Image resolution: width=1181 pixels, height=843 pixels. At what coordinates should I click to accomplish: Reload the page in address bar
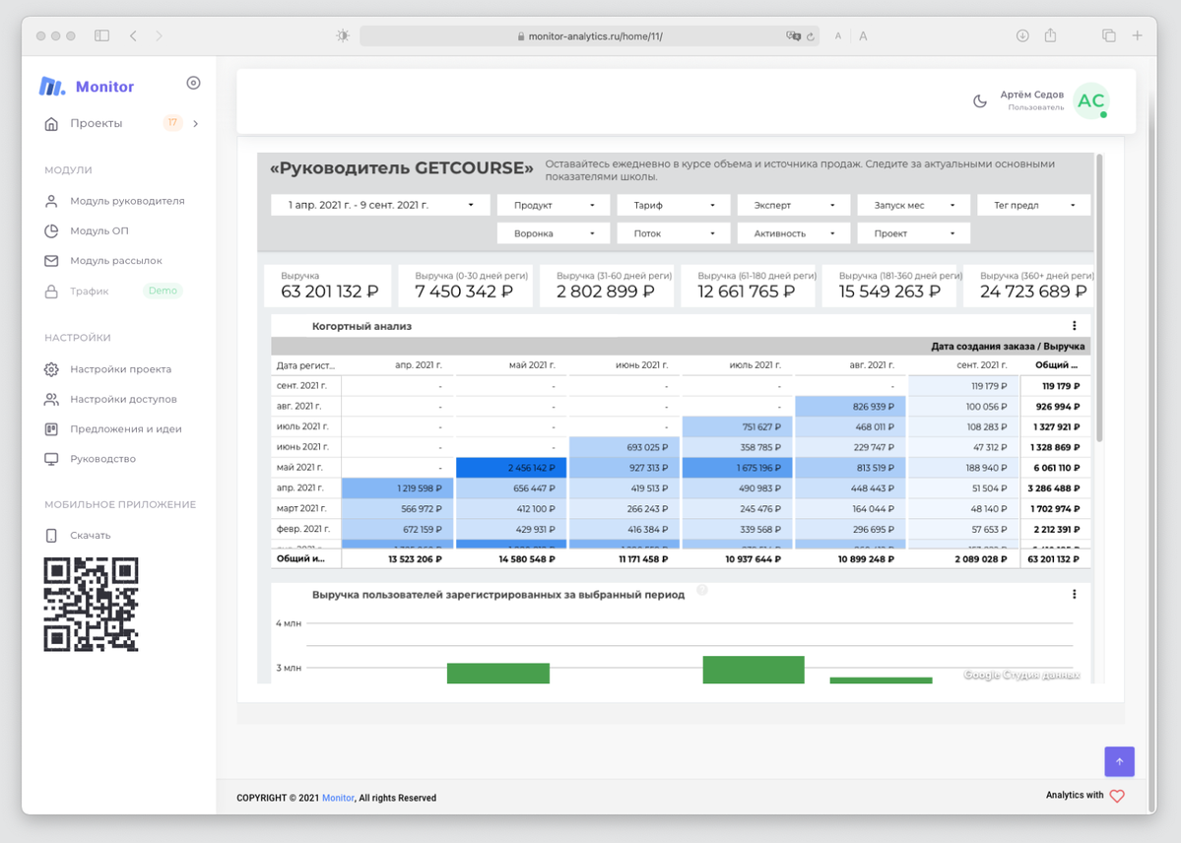pyautogui.click(x=811, y=36)
